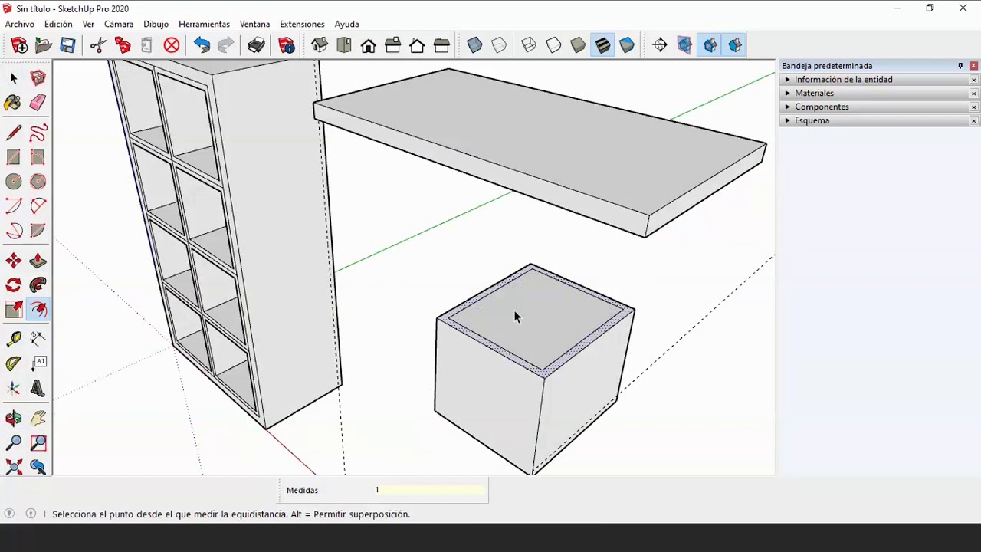Toggle Back Edges display style

pyautogui.click(x=499, y=46)
